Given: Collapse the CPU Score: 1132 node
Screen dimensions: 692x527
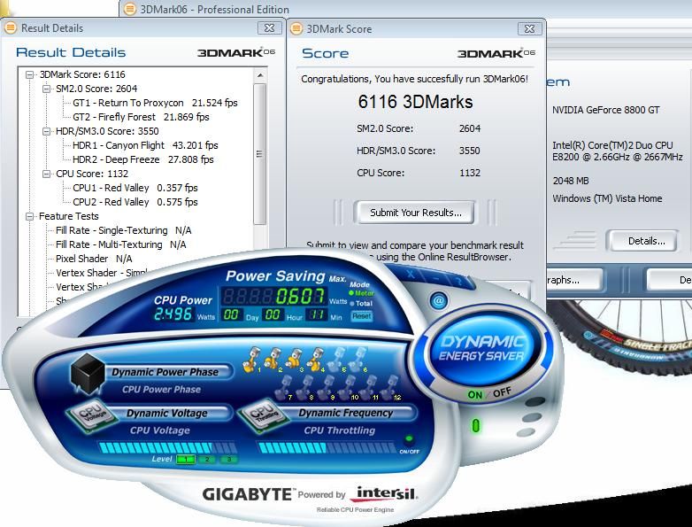Looking at the screenshot, I should coord(46,174).
